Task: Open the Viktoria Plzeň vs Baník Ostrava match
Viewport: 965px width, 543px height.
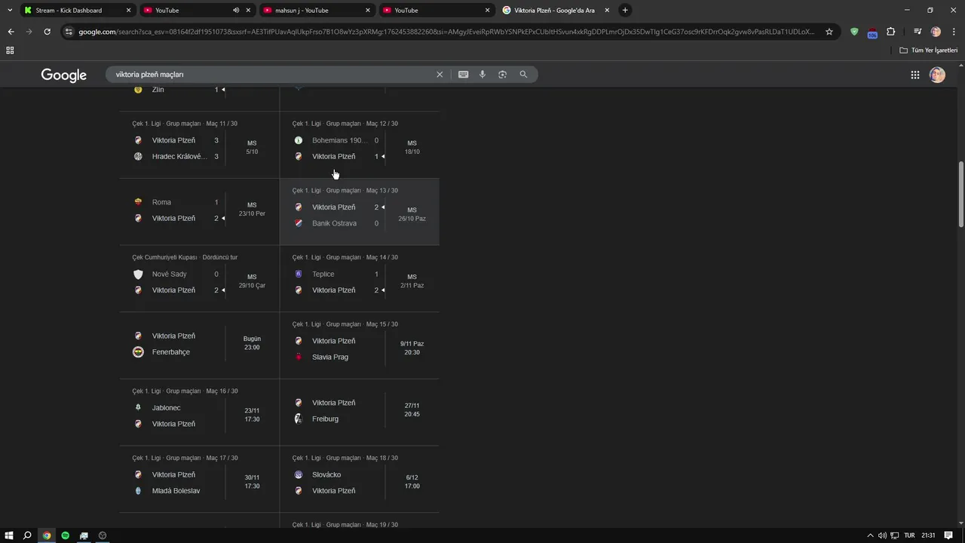Action: [x=360, y=211]
